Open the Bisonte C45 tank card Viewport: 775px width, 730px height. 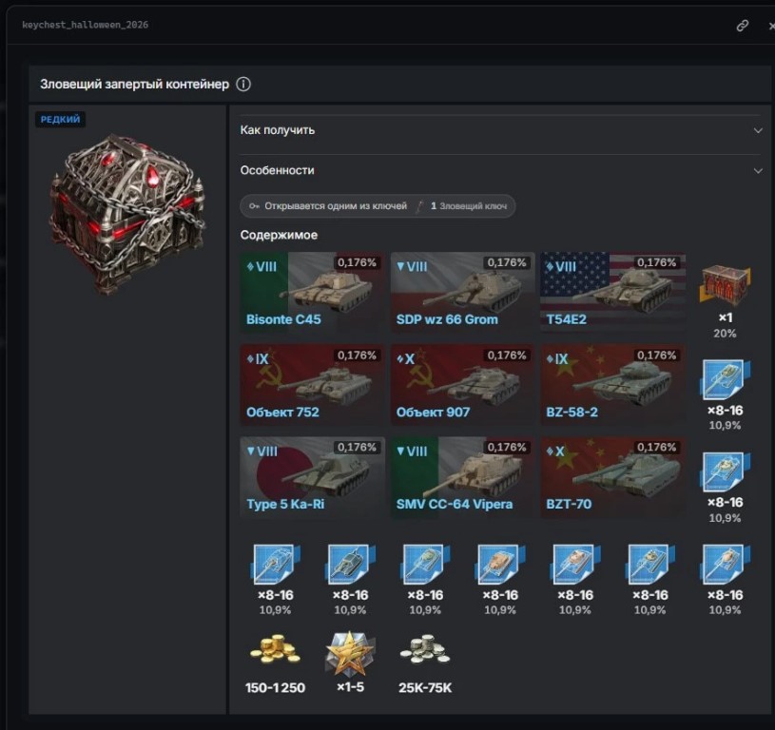[312, 292]
